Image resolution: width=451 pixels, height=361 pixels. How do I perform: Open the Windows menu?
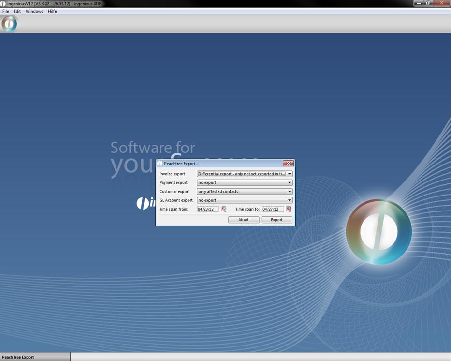(34, 11)
